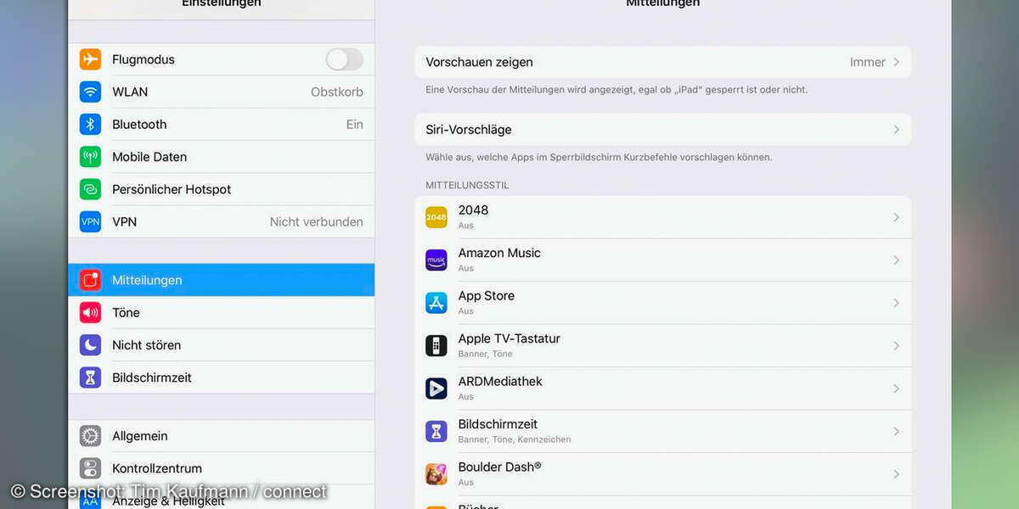This screenshot has height=509, width=1019.
Task: Tap the WLAN wifi icon
Action: pos(90,92)
